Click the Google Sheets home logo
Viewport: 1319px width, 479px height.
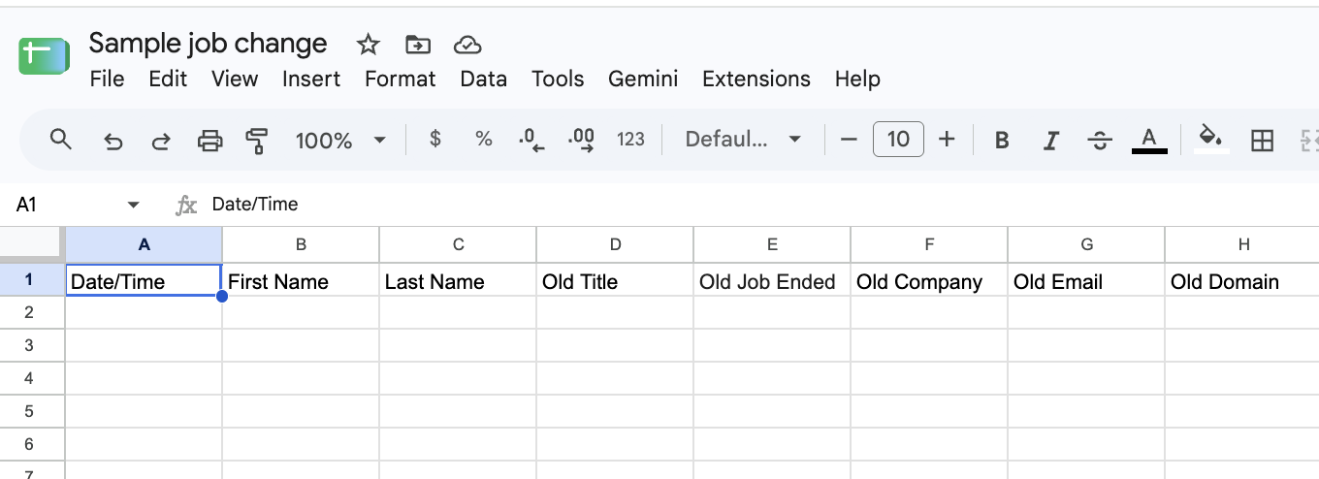coord(44,58)
